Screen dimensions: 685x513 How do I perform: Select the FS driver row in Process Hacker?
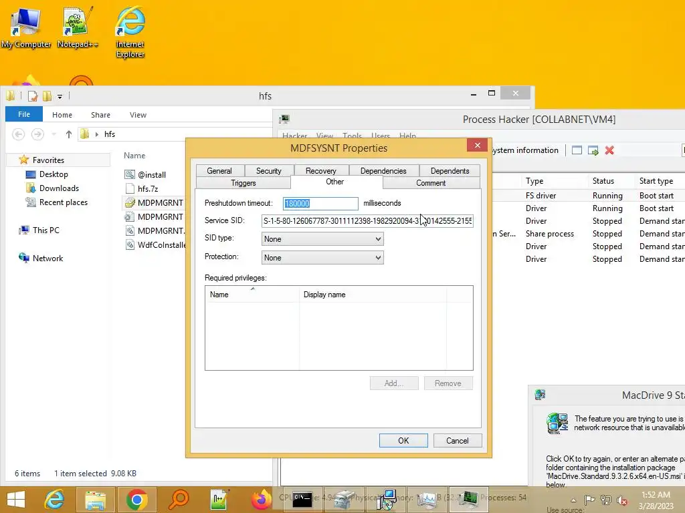click(589, 196)
